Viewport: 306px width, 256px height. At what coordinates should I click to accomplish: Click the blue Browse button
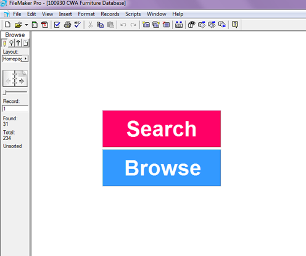pos(162,168)
